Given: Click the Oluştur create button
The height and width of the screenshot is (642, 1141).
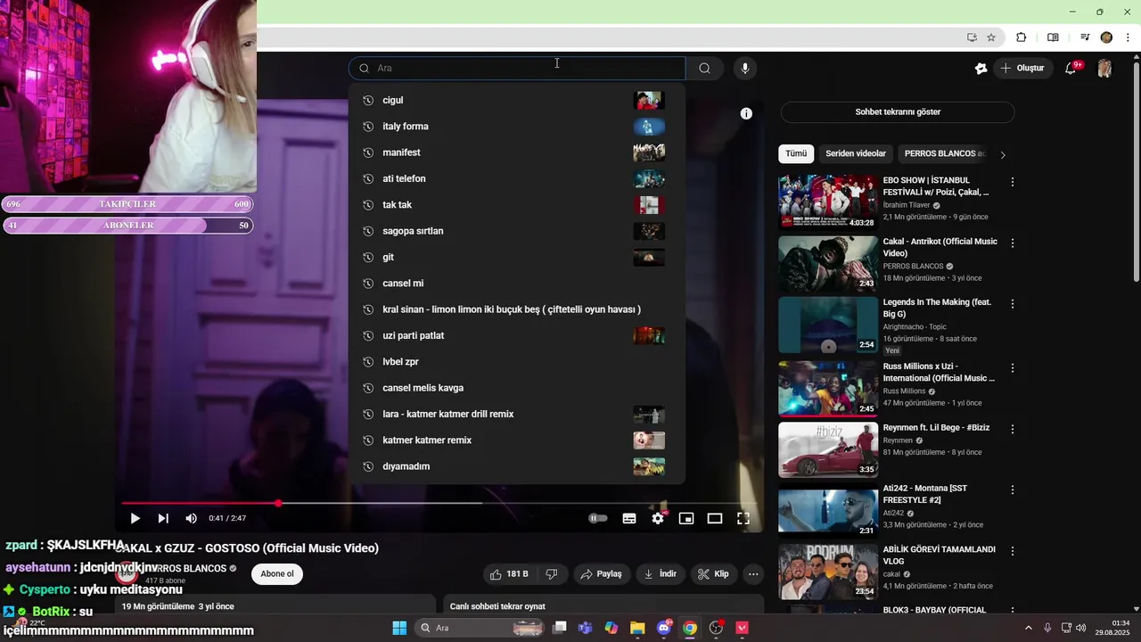Looking at the screenshot, I should coord(1022,69).
